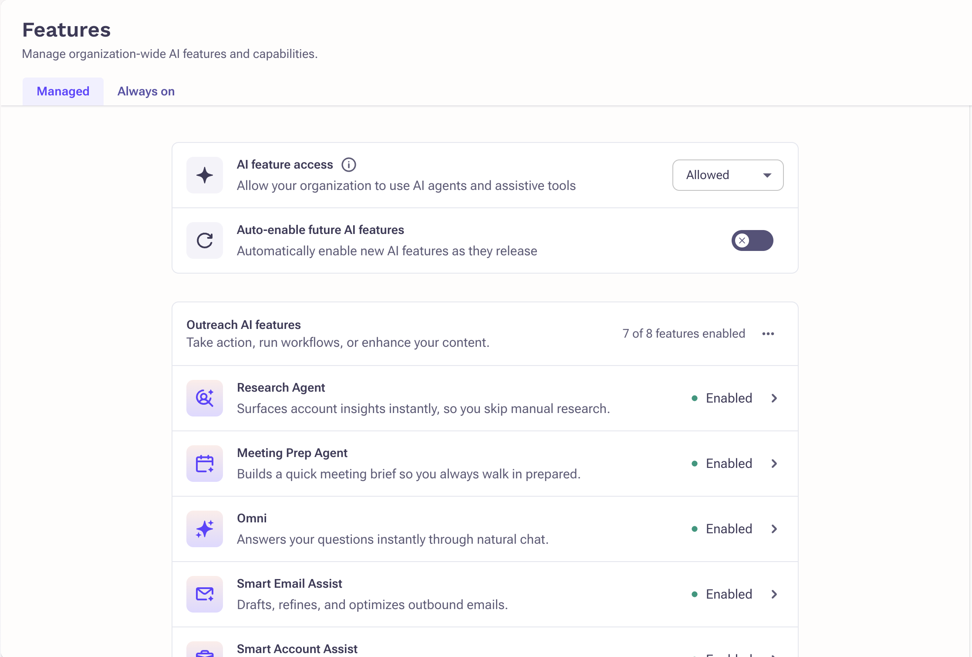Expand Omni details via chevron arrow
The width and height of the screenshot is (972, 657).
click(774, 529)
